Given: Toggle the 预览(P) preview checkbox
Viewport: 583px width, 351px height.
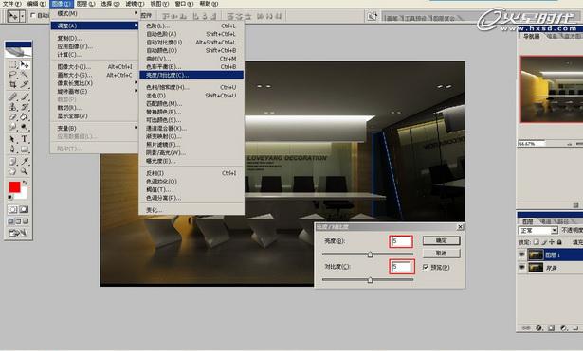Looking at the screenshot, I should pyautogui.click(x=426, y=267).
